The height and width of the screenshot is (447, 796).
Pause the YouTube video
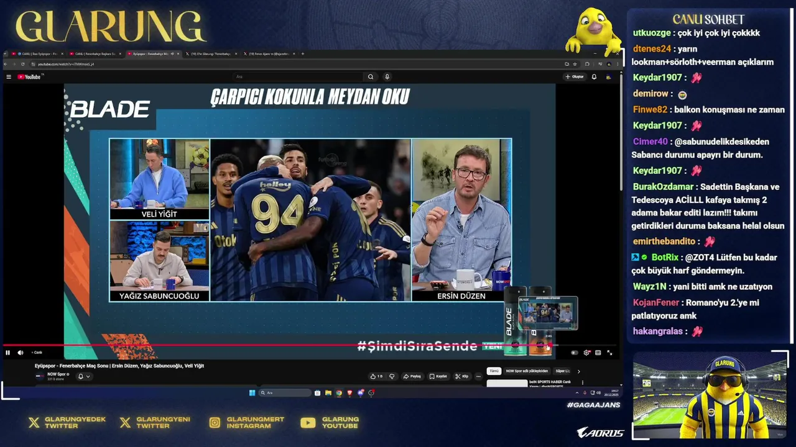pos(7,353)
